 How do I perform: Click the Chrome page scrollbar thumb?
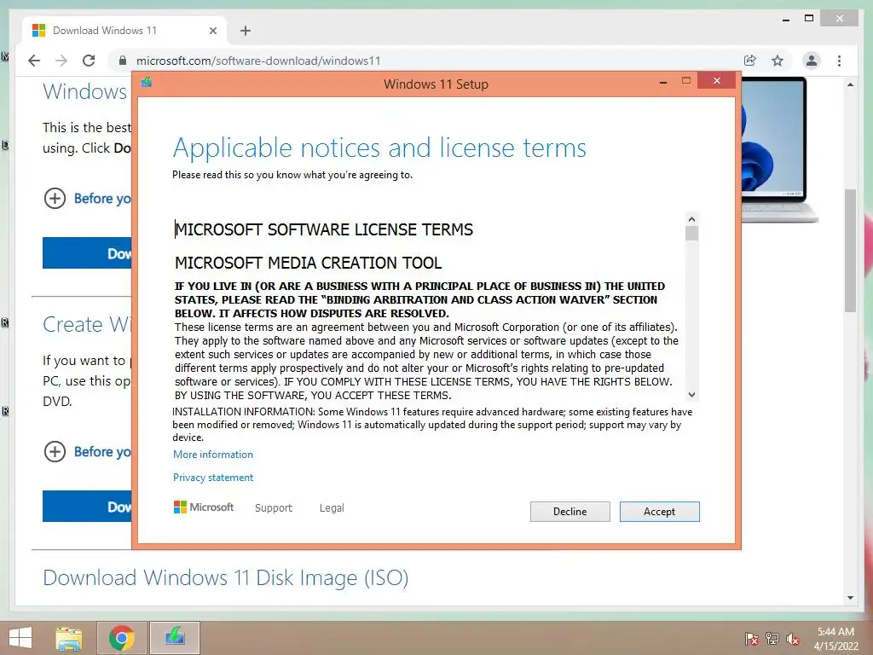(x=850, y=251)
